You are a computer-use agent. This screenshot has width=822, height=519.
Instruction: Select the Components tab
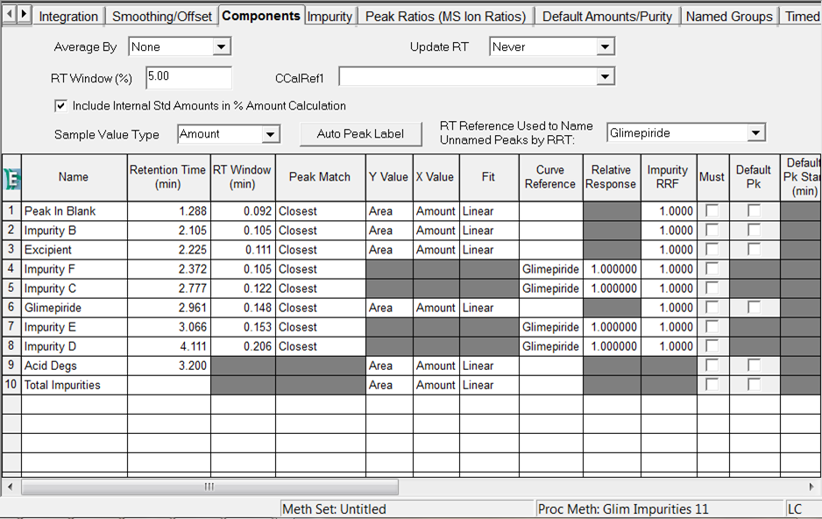261,16
